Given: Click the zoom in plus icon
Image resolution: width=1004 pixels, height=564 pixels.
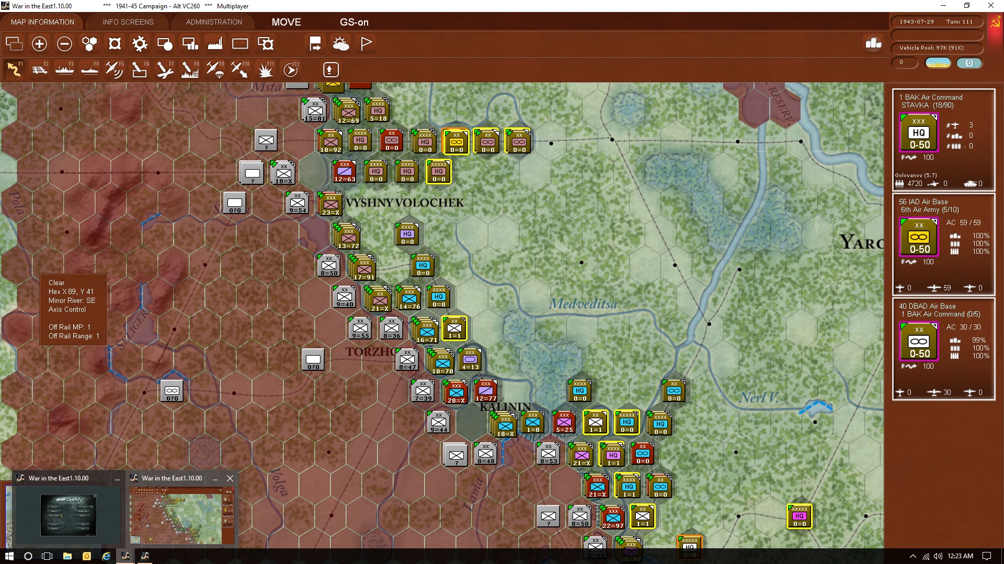Looking at the screenshot, I should pos(39,44).
